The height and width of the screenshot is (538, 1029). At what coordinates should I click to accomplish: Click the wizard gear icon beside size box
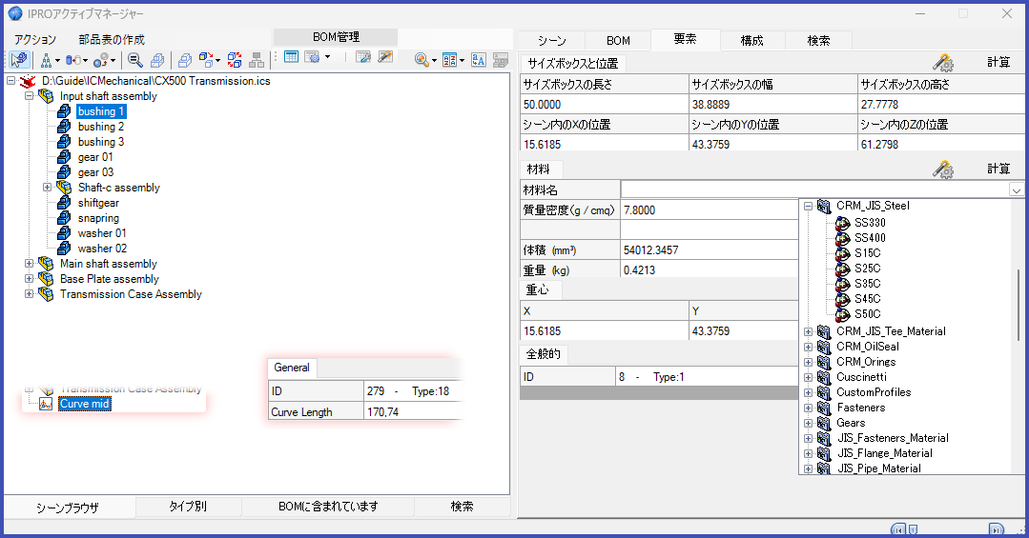coord(942,63)
